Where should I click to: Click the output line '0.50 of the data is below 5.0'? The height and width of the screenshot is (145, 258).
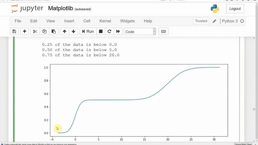[79, 50]
